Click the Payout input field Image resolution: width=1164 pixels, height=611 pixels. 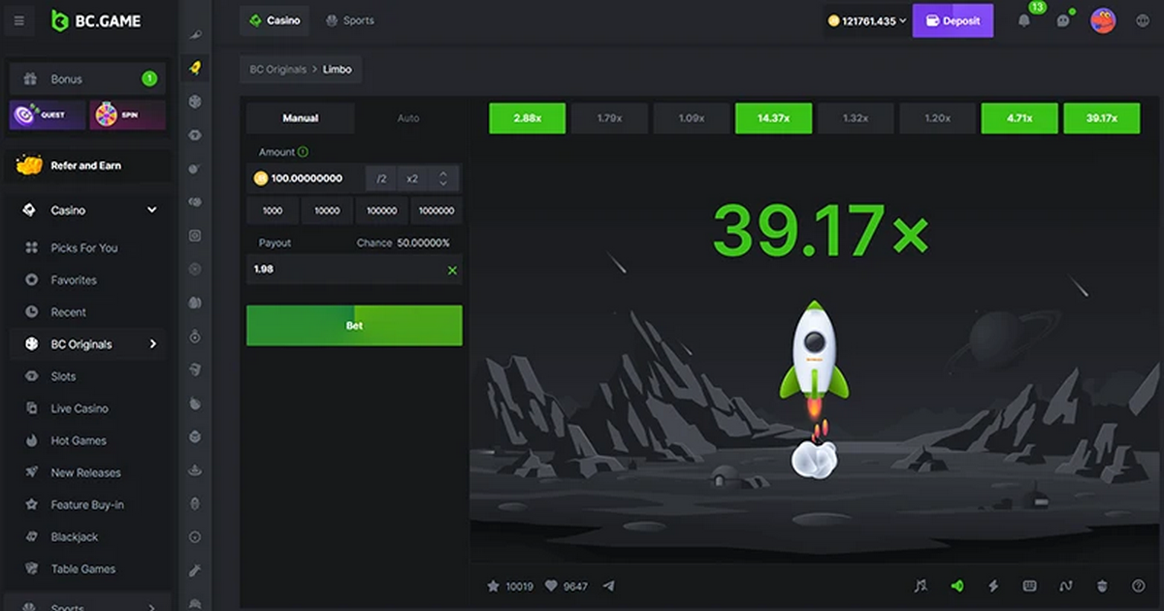[x=344, y=270]
